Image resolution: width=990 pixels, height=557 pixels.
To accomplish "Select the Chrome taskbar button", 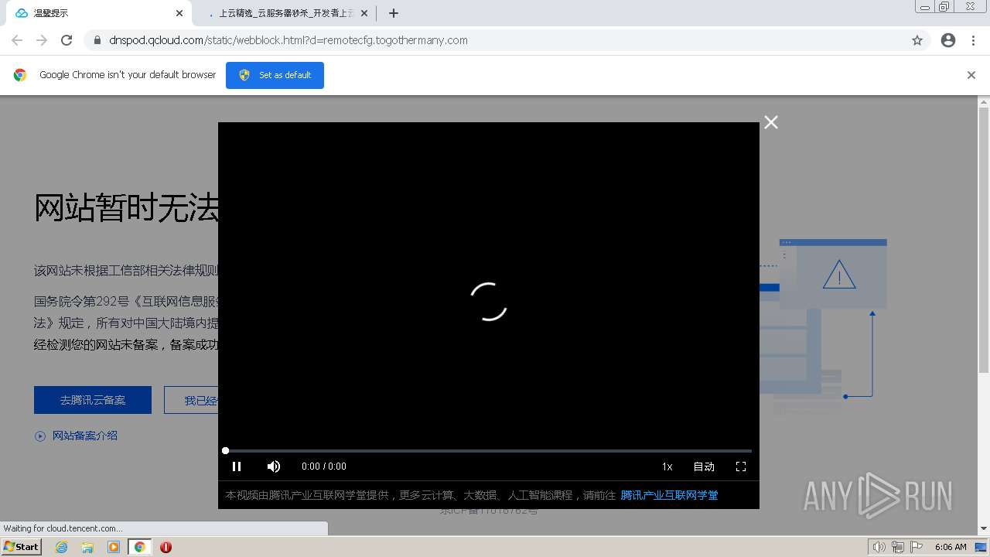I will tap(139, 547).
